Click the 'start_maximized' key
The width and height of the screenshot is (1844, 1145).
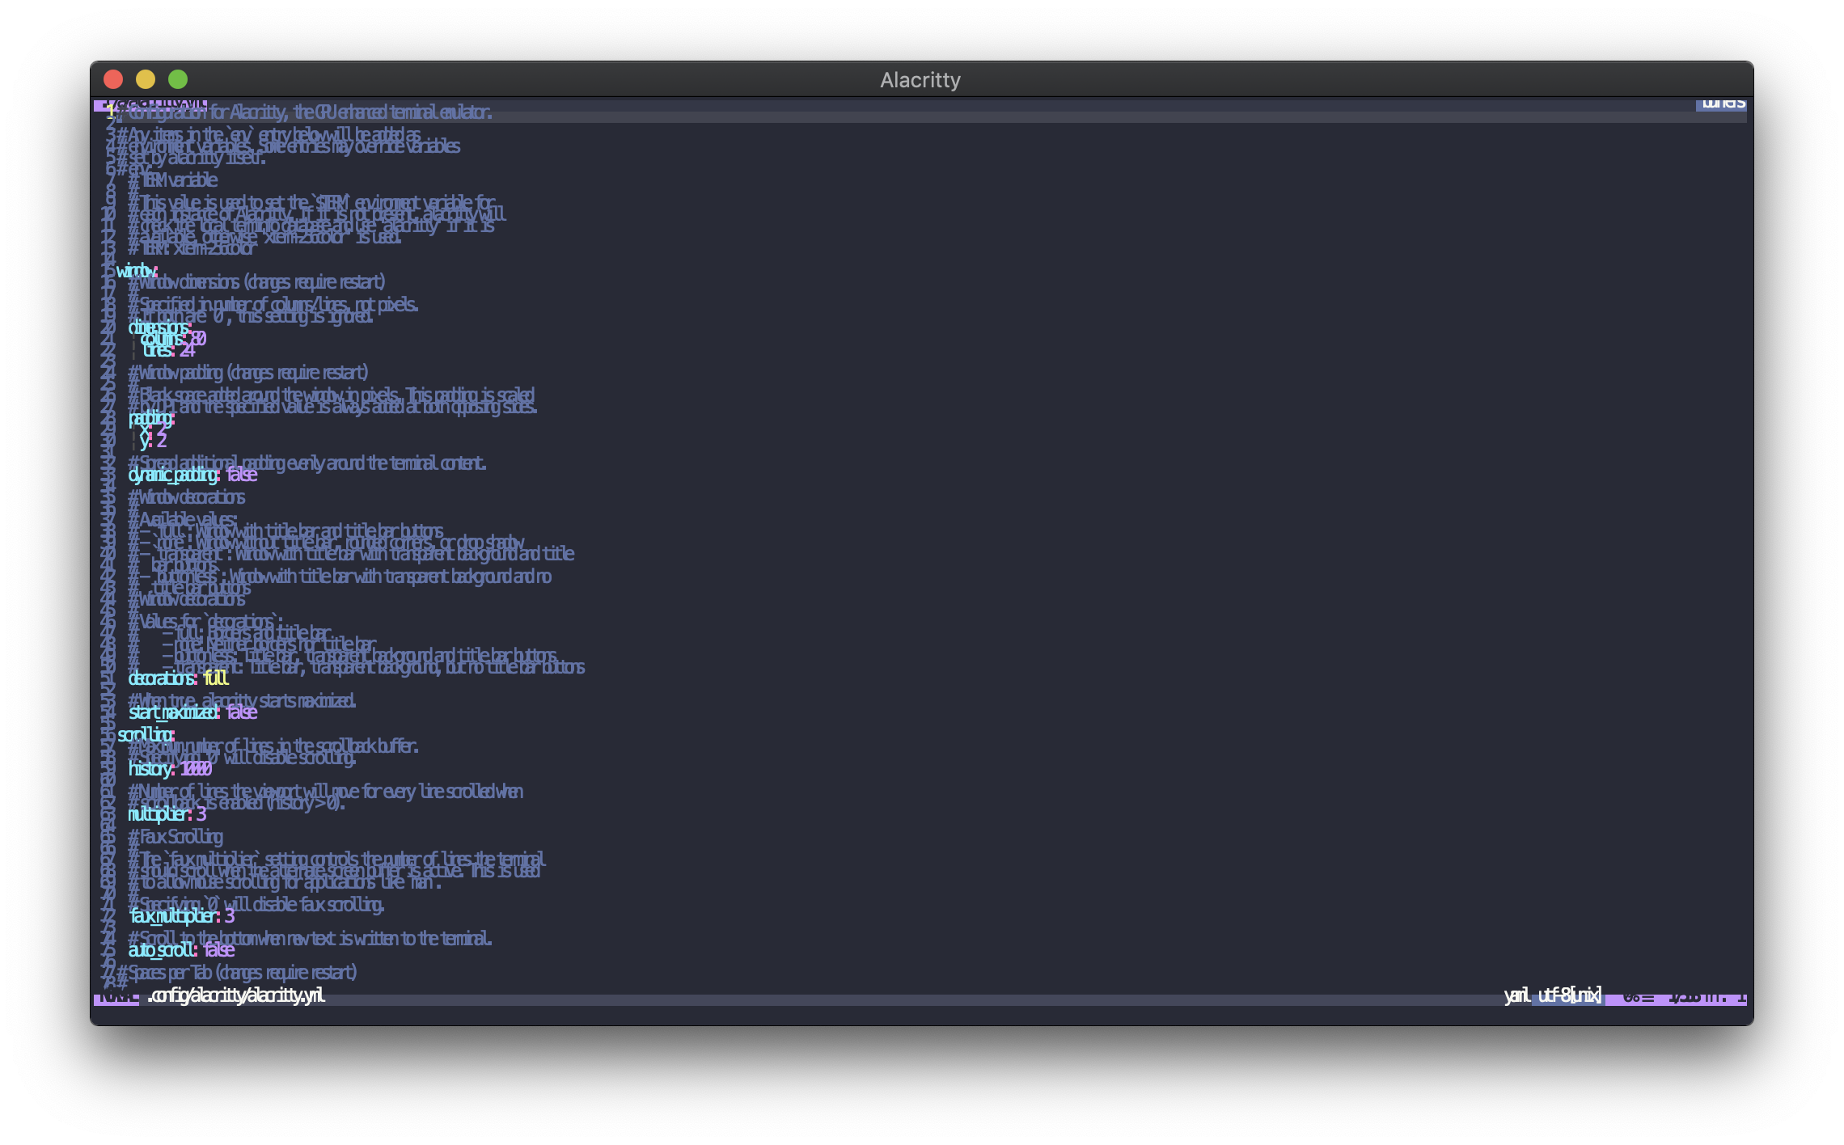click(174, 712)
